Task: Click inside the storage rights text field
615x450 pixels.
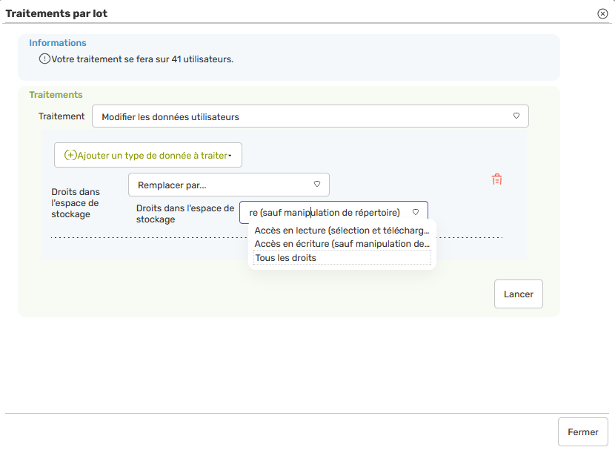Action: tap(325, 213)
